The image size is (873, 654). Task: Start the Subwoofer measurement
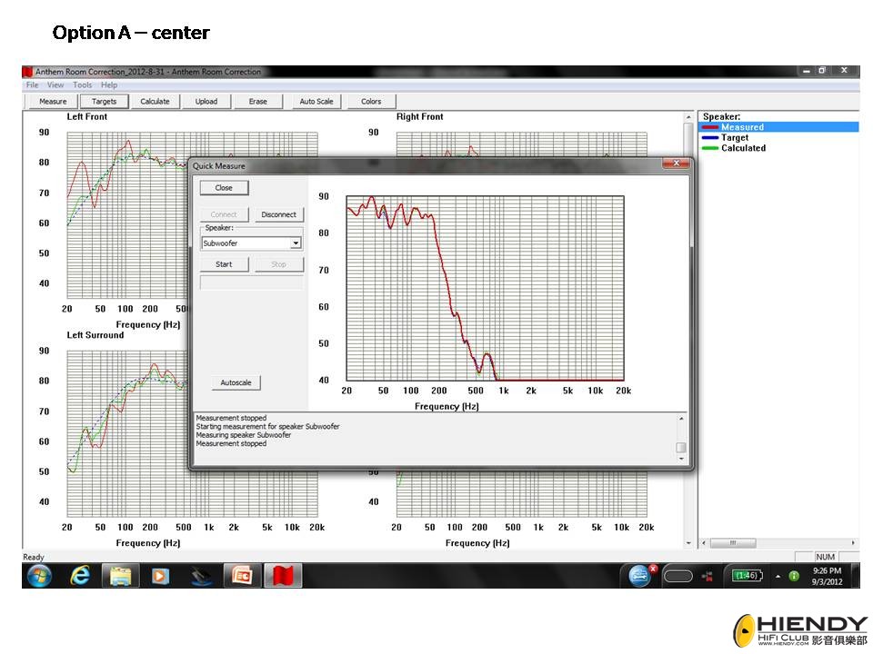pyautogui.click(x=224, y=264)
